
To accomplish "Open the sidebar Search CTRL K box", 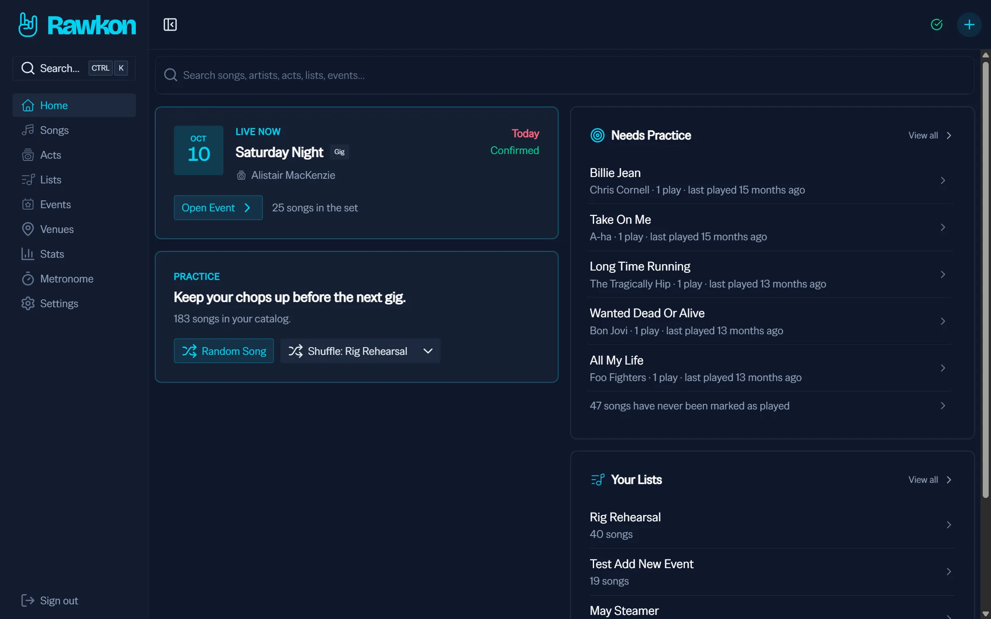I will pyautogui.click(x=74, y=68).
